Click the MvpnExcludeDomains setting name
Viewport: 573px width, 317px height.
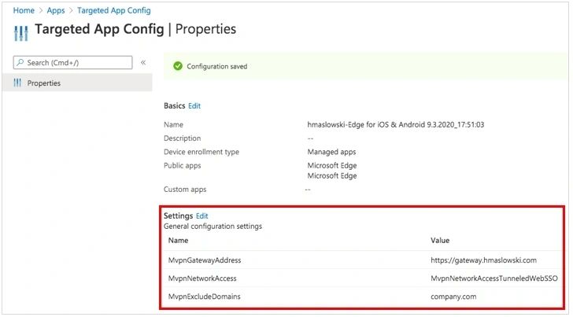[x=205, y=297]
